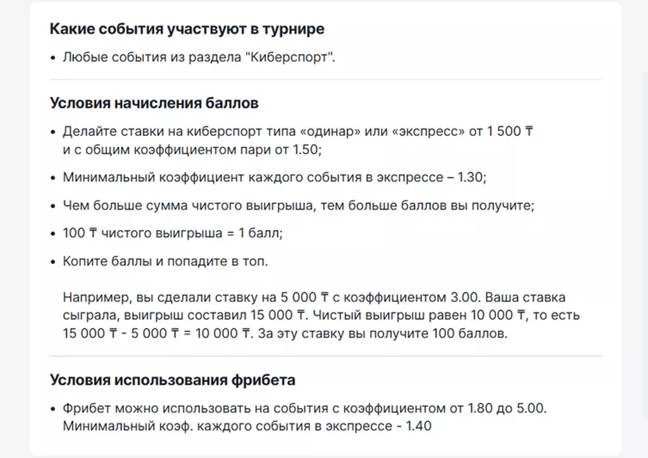Image resolution: width=648 pixels, height=458 pixels.
Task: Click the line ending "вы получите 100 баллов"
Action: [x=285, y=334]
